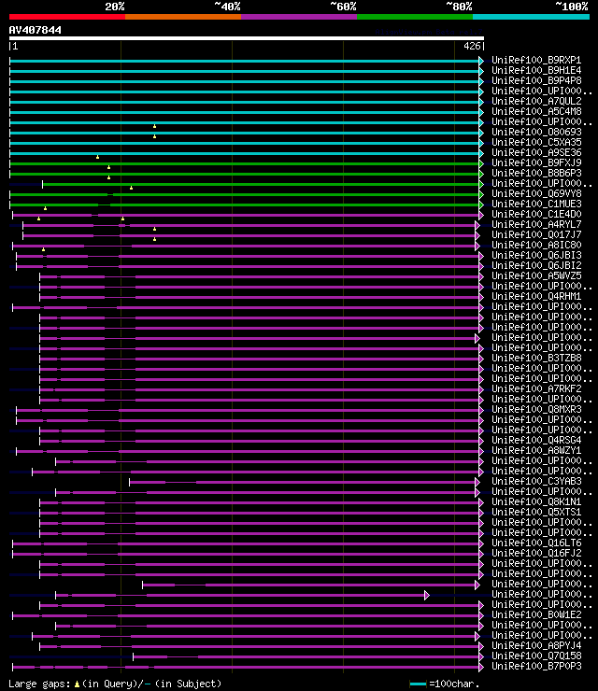The height and width of the screenshot is (691, 598).
Task: Select the UniRef100_Q16LT6 label
Action: (x=536, y=543)
